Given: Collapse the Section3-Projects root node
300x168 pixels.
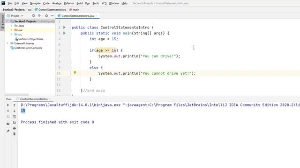Looking at the screenshot, I should click(x=7, y=21).
